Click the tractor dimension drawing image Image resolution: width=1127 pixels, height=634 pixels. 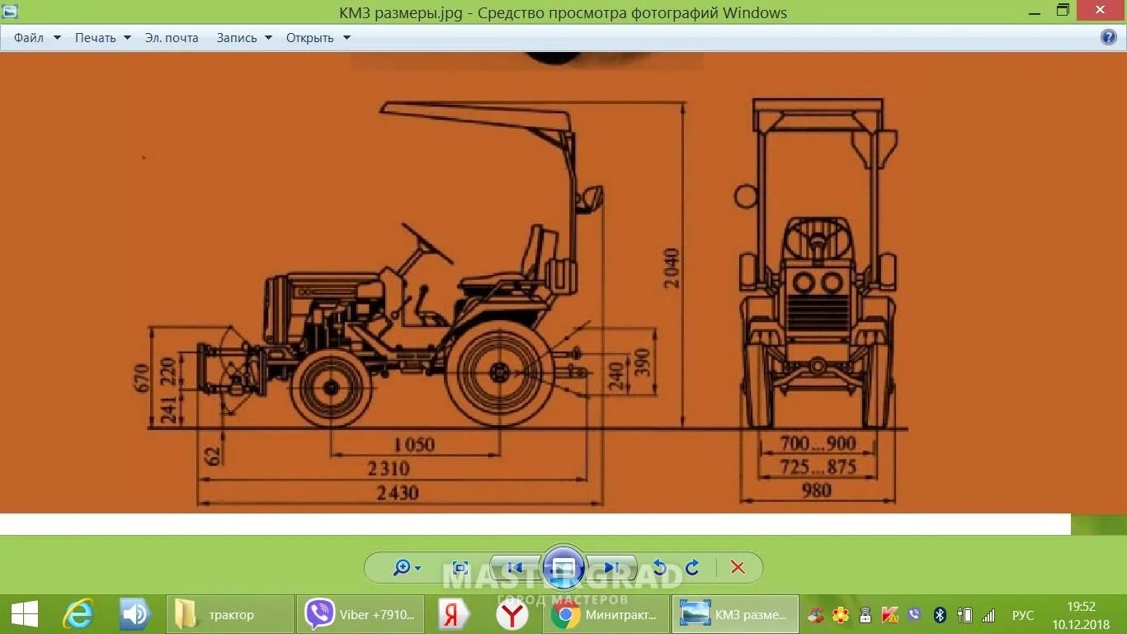click(563, 282)
